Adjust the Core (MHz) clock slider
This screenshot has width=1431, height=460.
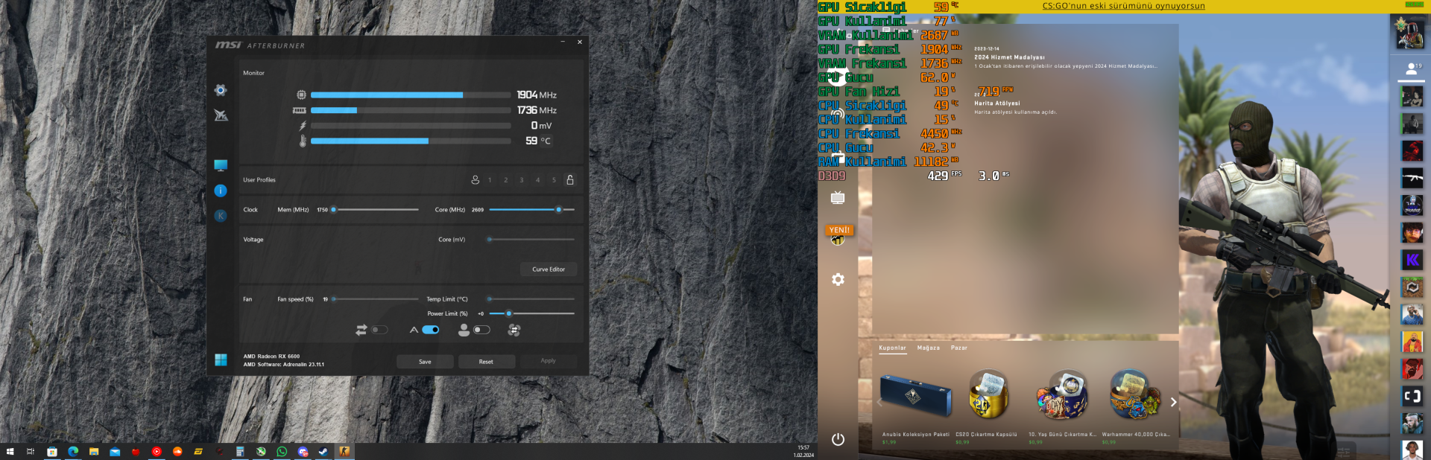(x=531, y=210)
